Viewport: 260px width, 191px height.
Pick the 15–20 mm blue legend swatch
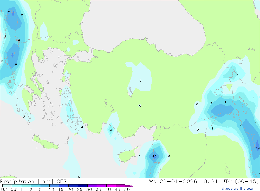pos(64,186)
